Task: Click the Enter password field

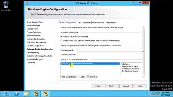Action: point(109,50)
